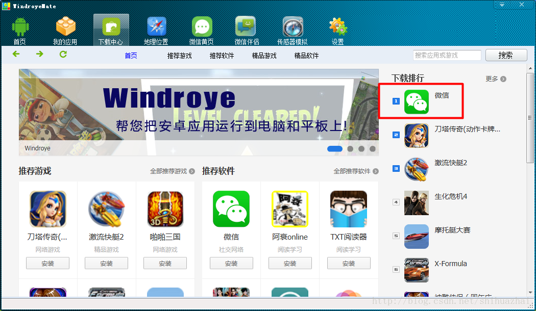Open 阿衰online app icon
The width and height of the screenshot is (536, 311).
tap(290, 209)
